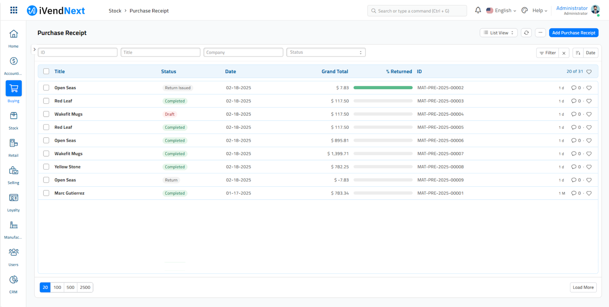
Task: Set page size to 100
Action: [x=57, y=288]
